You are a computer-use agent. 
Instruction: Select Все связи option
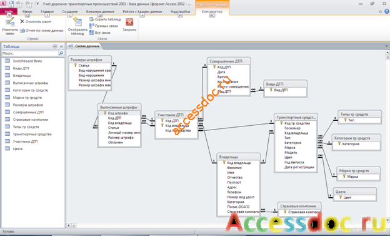tap(100, 33)
